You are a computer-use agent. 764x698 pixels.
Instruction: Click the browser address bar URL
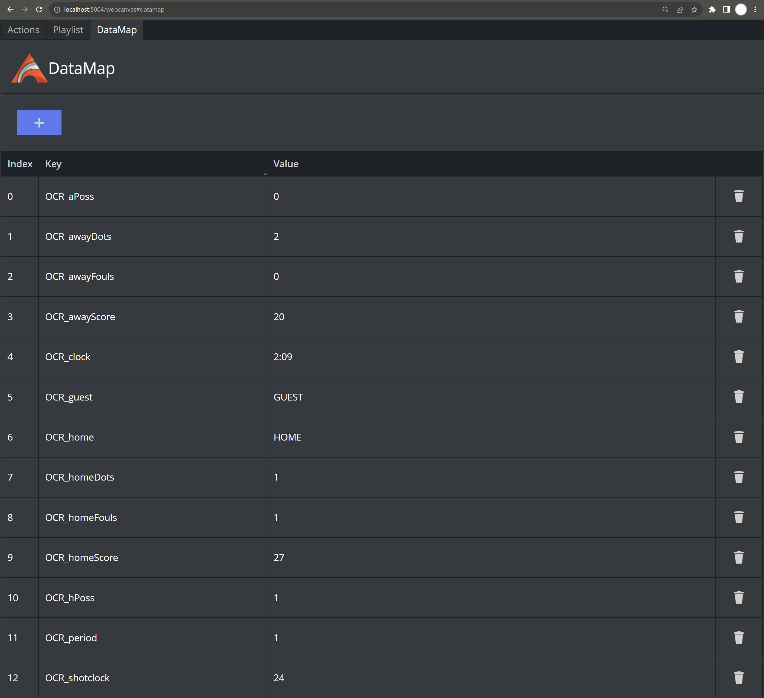point(114,10)
